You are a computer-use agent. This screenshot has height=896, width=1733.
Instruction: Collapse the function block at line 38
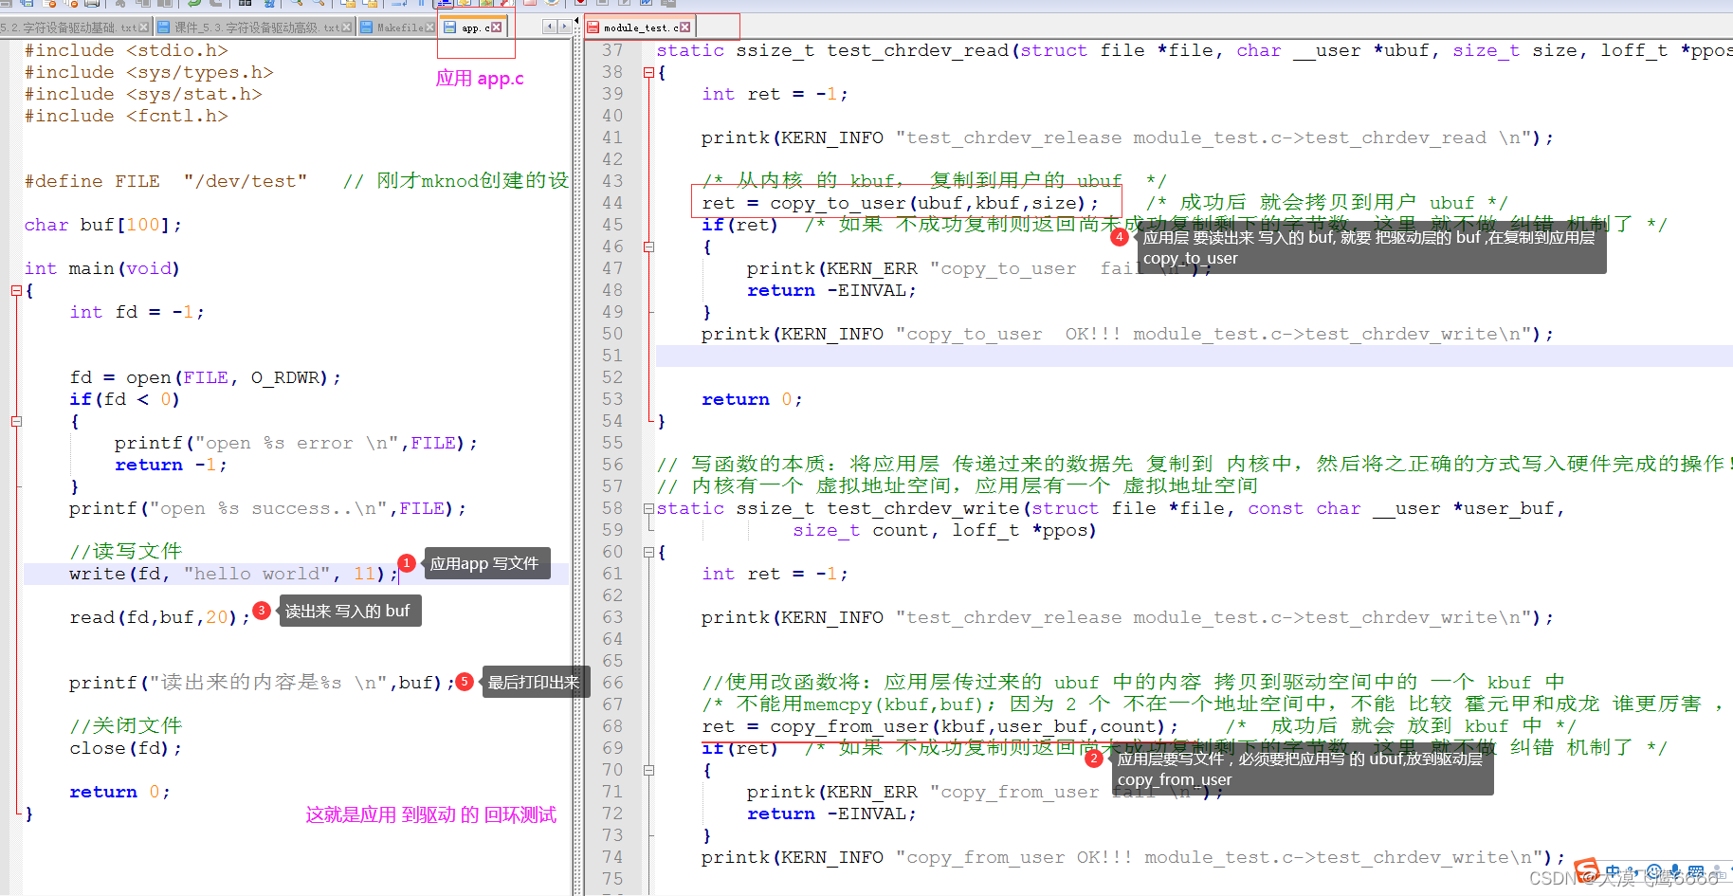click(648, 72)
